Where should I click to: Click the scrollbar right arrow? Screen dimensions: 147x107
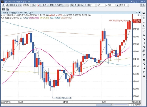click(x=111, y=105)
